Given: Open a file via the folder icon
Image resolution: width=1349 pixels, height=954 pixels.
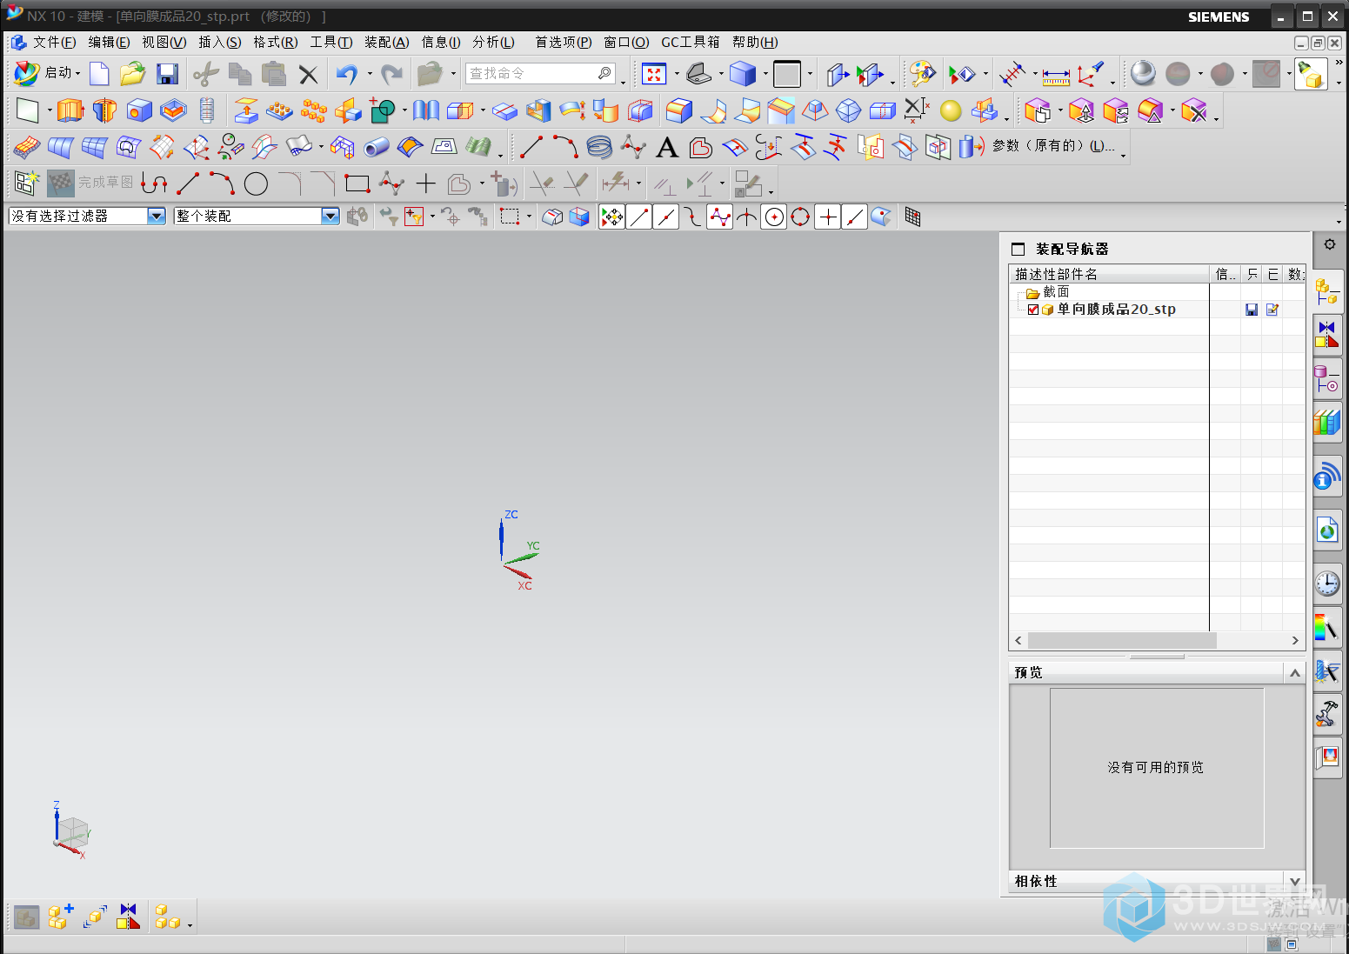Looking at the screenshot, I should click(132, 74).
